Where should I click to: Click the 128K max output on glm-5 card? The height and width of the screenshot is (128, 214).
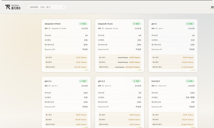coord(192,45)
